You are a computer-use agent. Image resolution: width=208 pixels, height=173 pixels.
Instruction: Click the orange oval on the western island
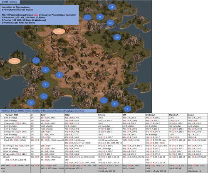click(x=15, y=61)
